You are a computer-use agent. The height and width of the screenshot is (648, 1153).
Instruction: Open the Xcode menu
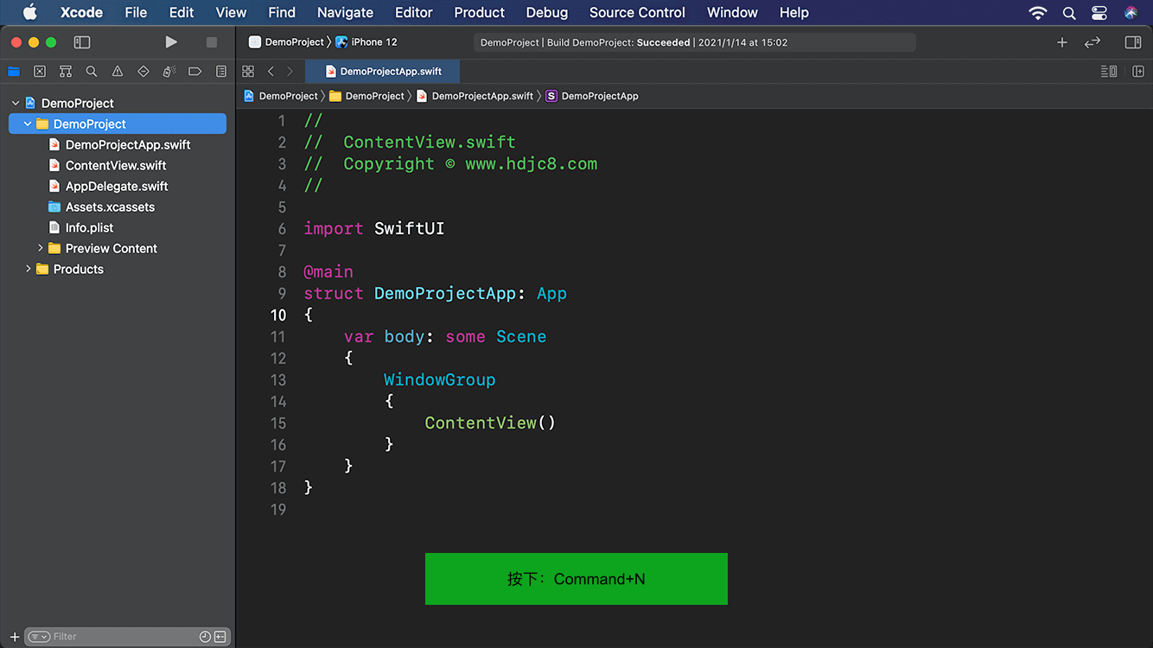click(x=81, y=12)
